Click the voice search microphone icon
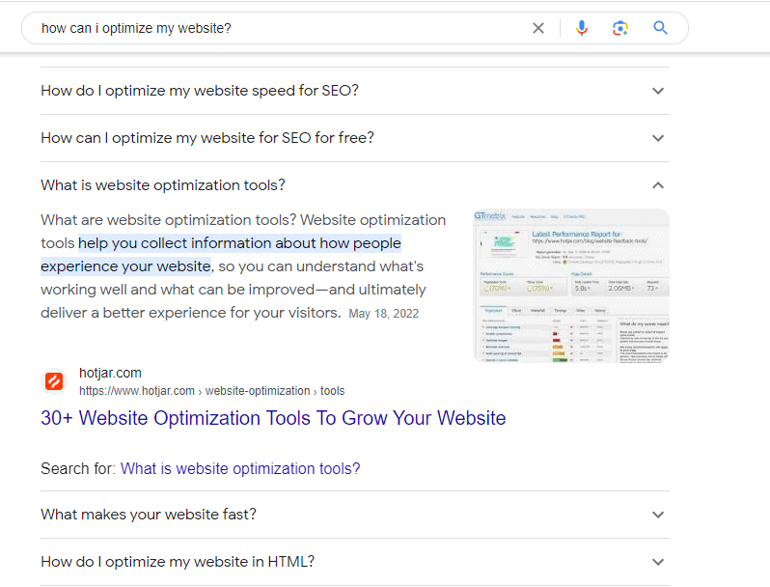The width and height of the screenshot is (770, 587). (581, 28)
